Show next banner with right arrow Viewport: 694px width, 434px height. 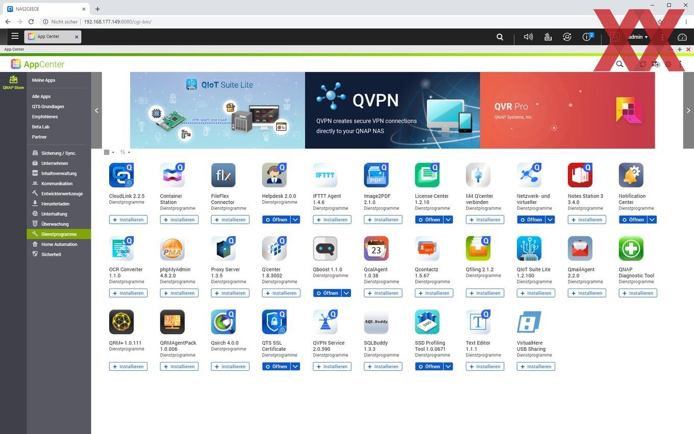point(688,110)
